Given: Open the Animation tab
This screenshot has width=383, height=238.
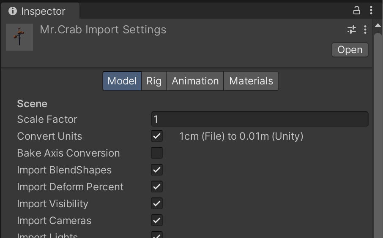Looking at the screenshot, I should point(195,81).
